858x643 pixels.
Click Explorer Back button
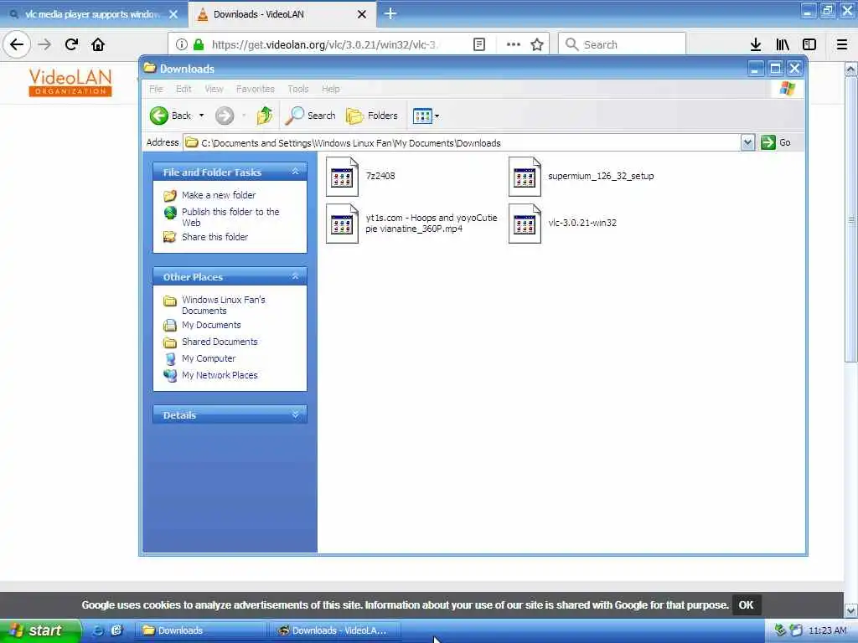[170, 116]
